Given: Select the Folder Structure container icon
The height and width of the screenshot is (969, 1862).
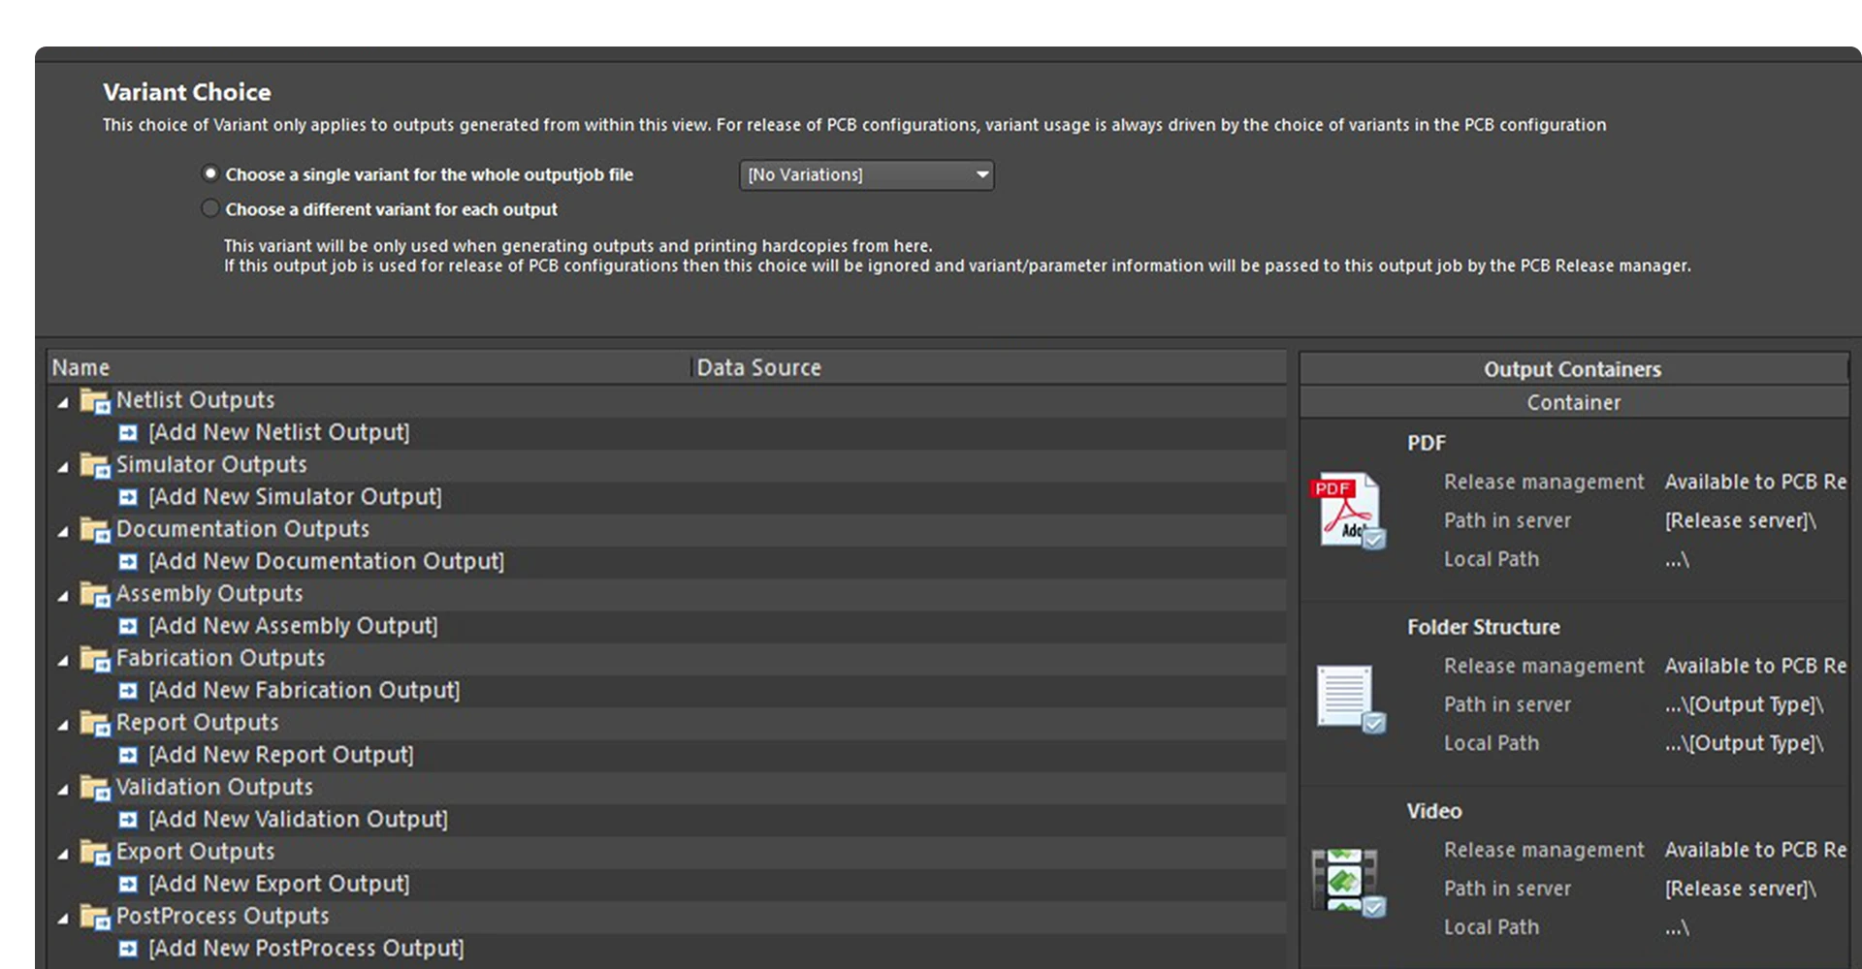Looking at the screenshot, I should (x=1350, y=699).
